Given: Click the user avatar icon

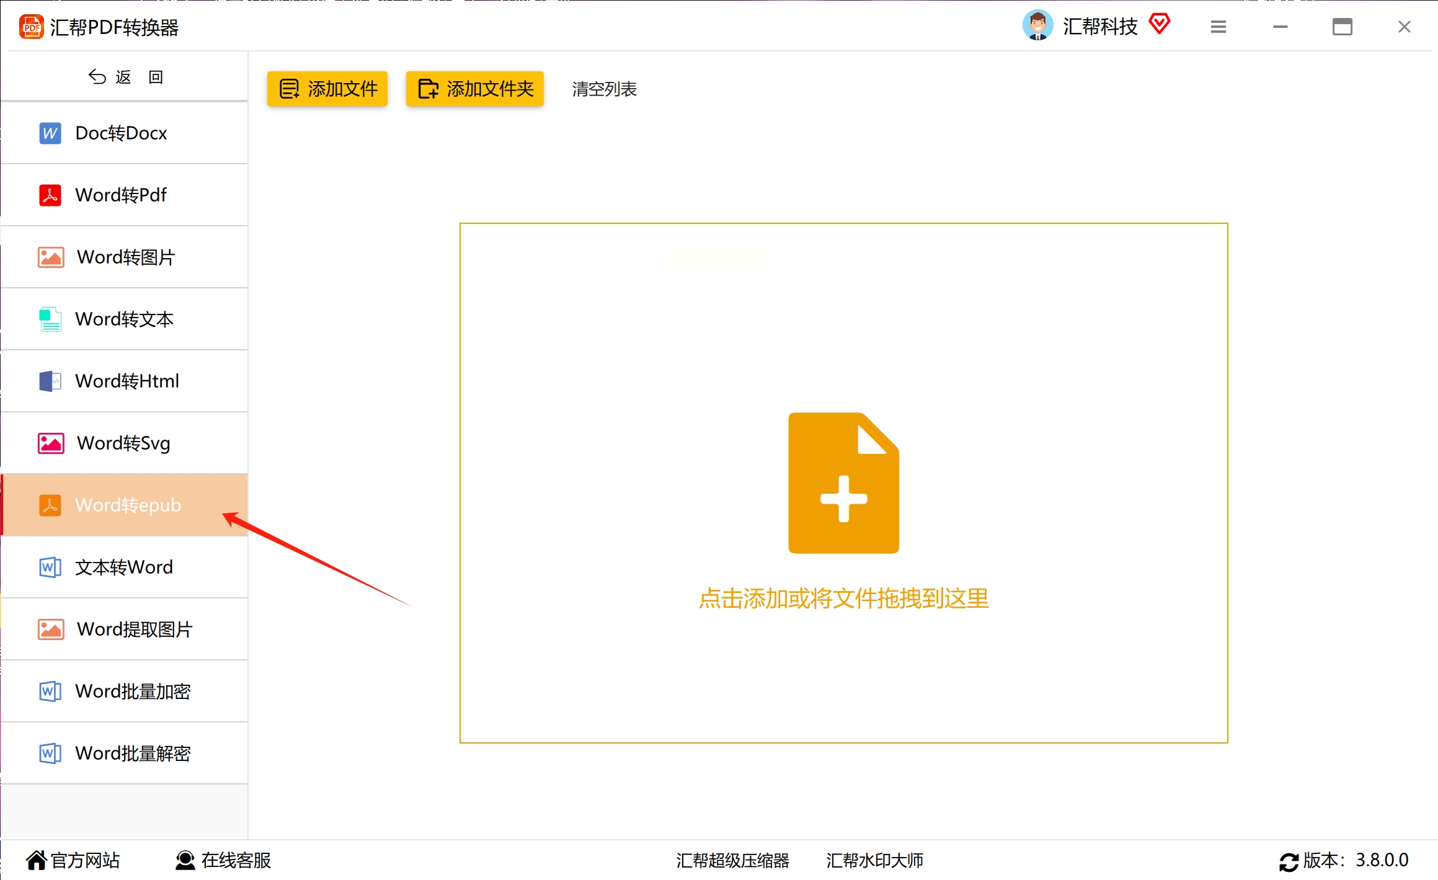Looking at the screenshot, I should 1037,25.
